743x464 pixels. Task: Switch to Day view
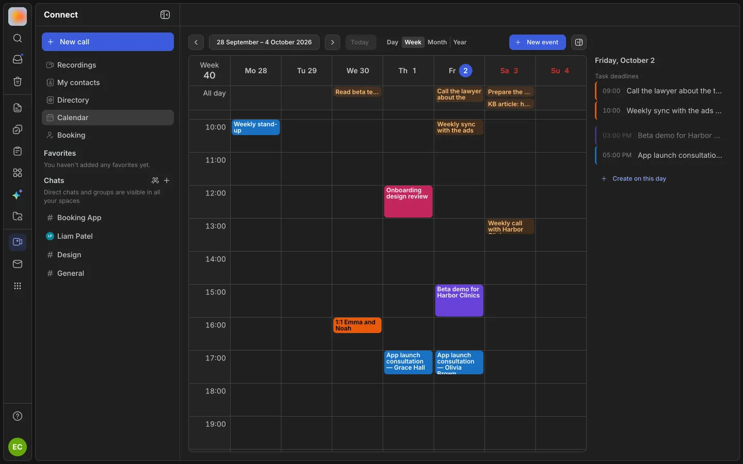392,42
